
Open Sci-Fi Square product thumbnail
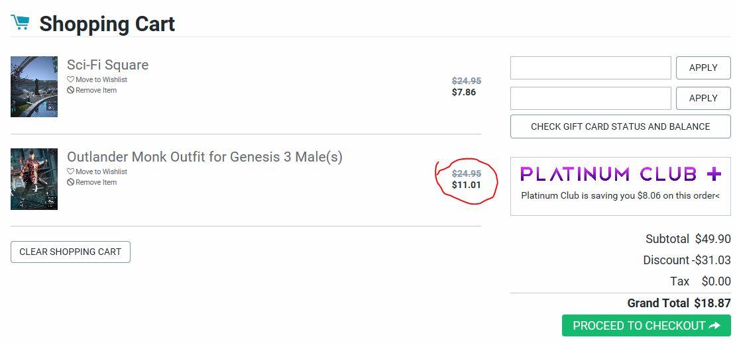coord(34,87)
